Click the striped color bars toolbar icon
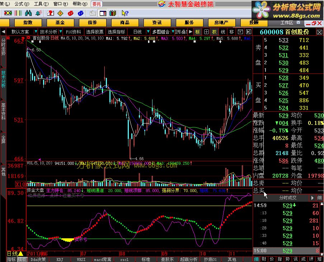The image size is (324, 262). point(18,13)
